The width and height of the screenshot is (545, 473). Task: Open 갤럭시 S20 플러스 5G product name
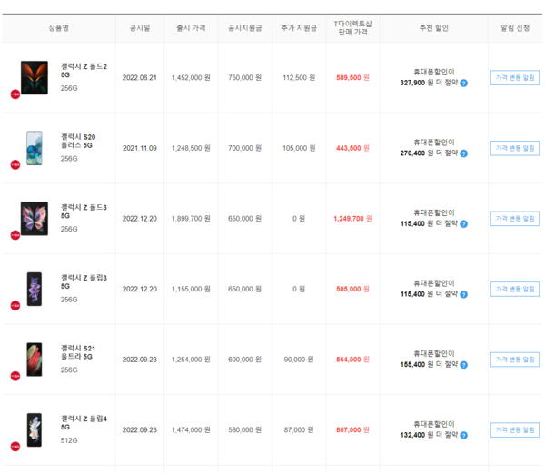point(78,141)
